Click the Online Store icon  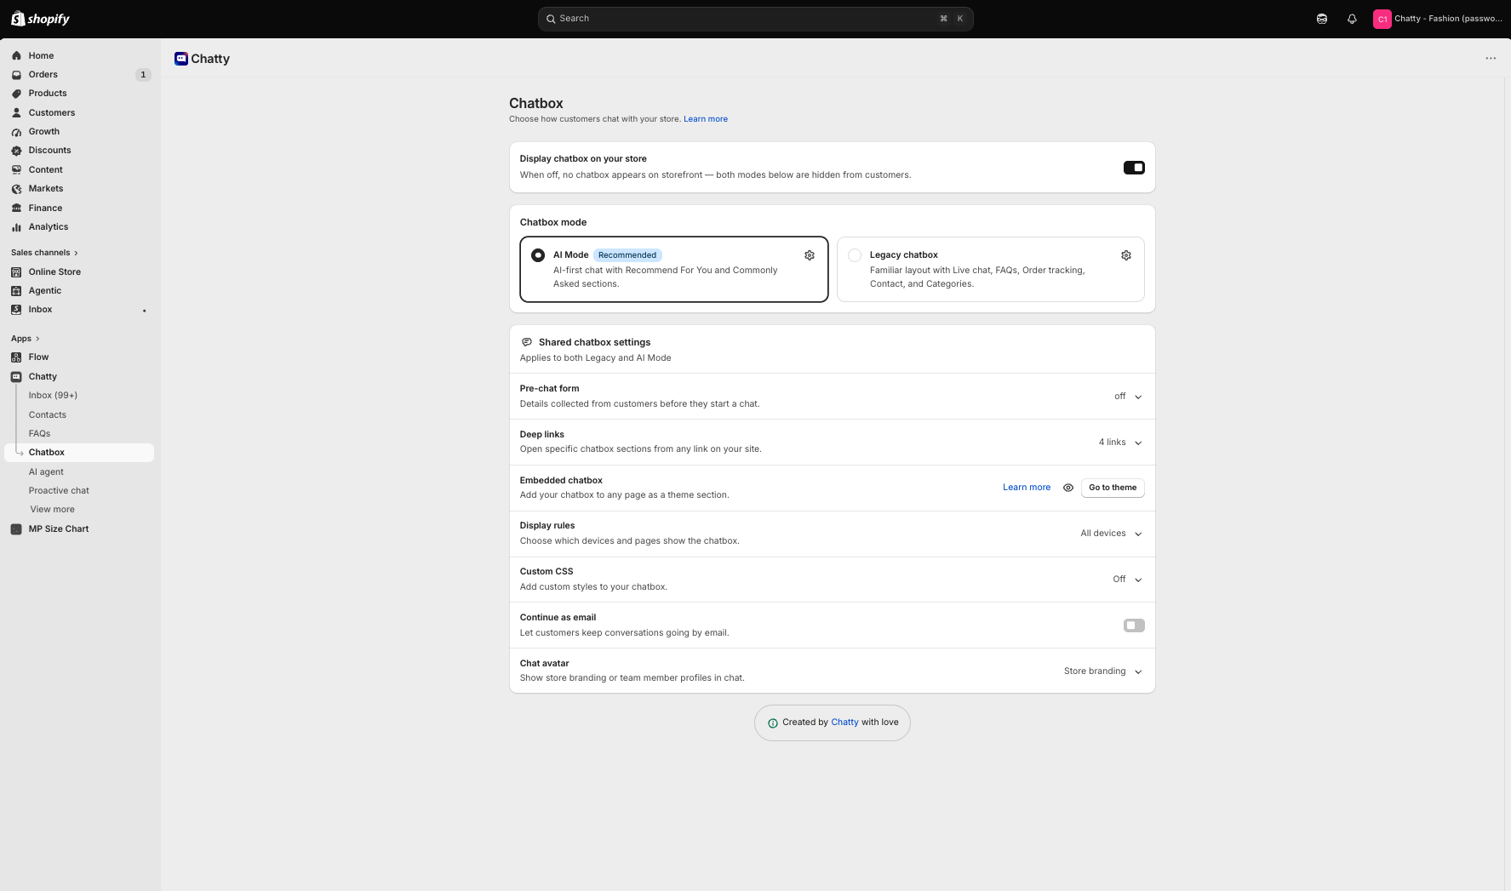point(16,272)
